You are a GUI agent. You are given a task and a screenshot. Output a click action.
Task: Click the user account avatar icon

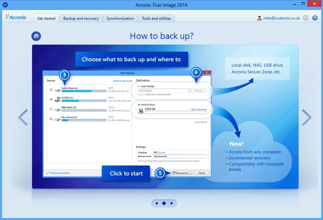tap(259, 18)
